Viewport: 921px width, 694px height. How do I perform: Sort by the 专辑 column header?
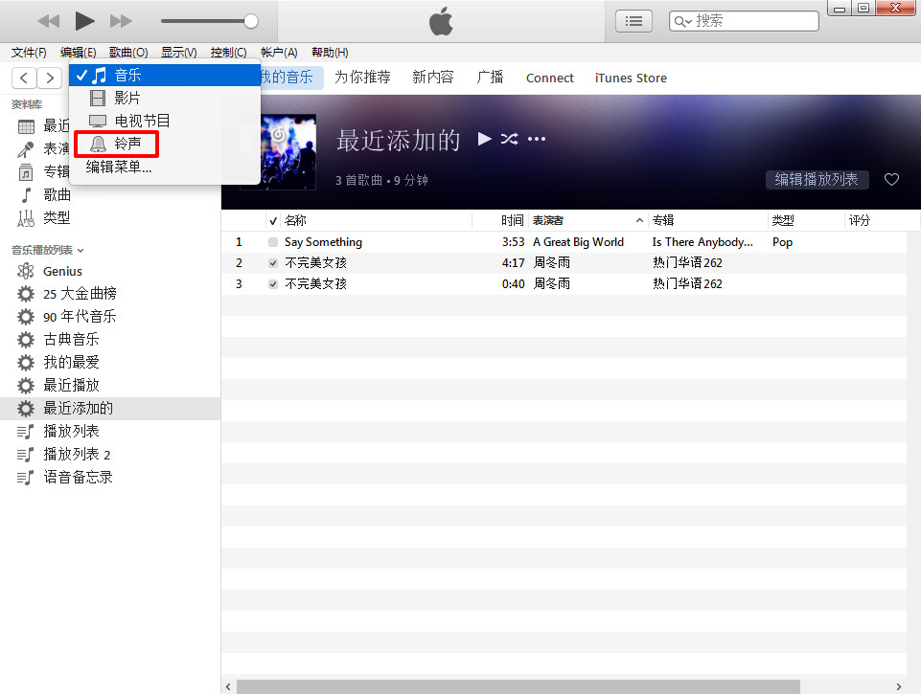point(708,220)
